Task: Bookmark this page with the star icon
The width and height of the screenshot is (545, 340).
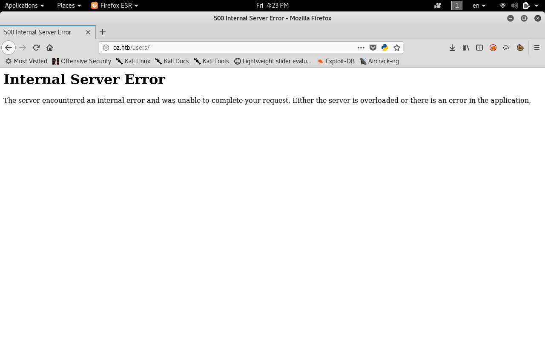Action: point(397,48)
